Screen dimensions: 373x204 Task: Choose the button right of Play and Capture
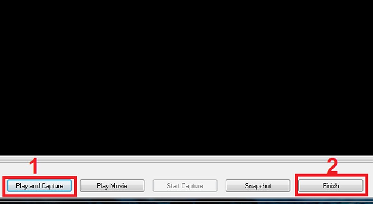point(112,186)
